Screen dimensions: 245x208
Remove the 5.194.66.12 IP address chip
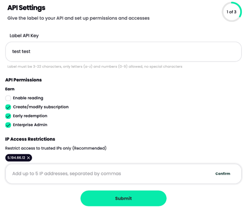tap(28, 158)
